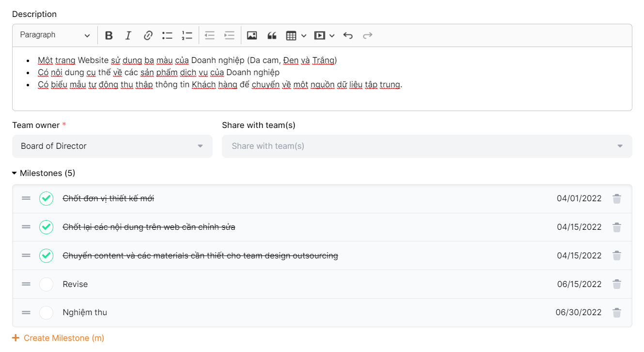Open the insert table menu
The height and width of the screenshot is (352, 644).
pos(296,35)
